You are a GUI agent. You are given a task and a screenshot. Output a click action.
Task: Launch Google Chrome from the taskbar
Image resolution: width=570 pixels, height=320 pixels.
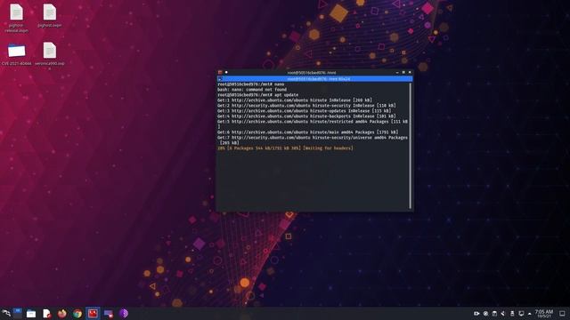point(77,314)
